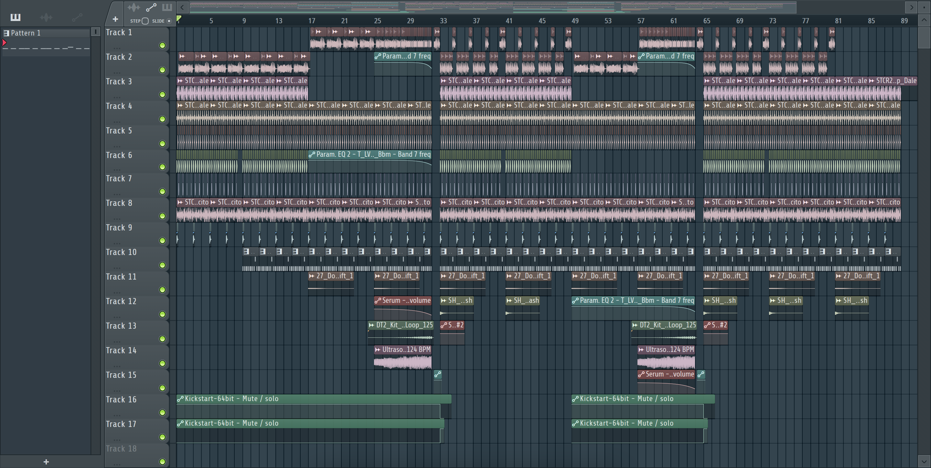The image size is (931, 468).
Task: Click the horizontal overview scrollbar thumb
Action: pyautogui.click(x=493, y=7)
